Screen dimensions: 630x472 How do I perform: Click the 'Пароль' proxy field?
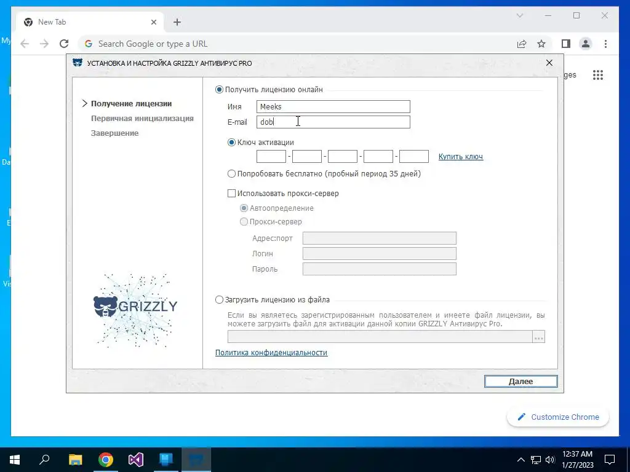coord(379,269)
